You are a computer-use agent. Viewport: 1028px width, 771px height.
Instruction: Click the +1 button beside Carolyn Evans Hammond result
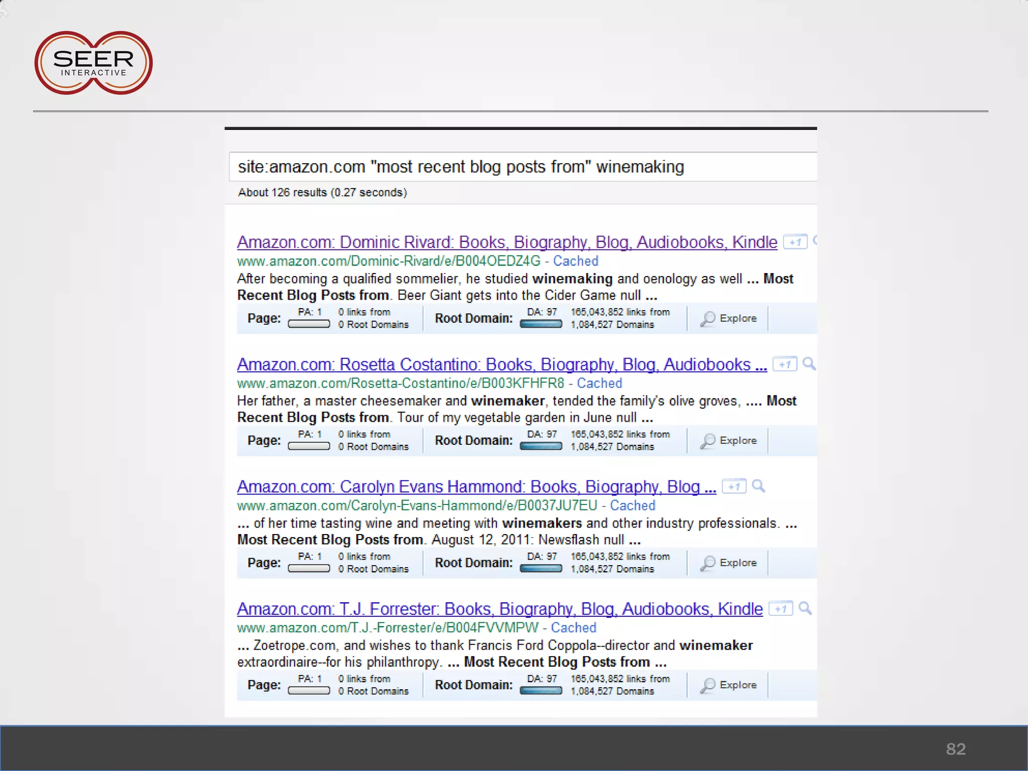(x=734, y=486)
